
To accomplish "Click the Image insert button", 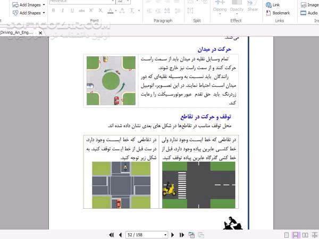I will click(x=310, y=5).
